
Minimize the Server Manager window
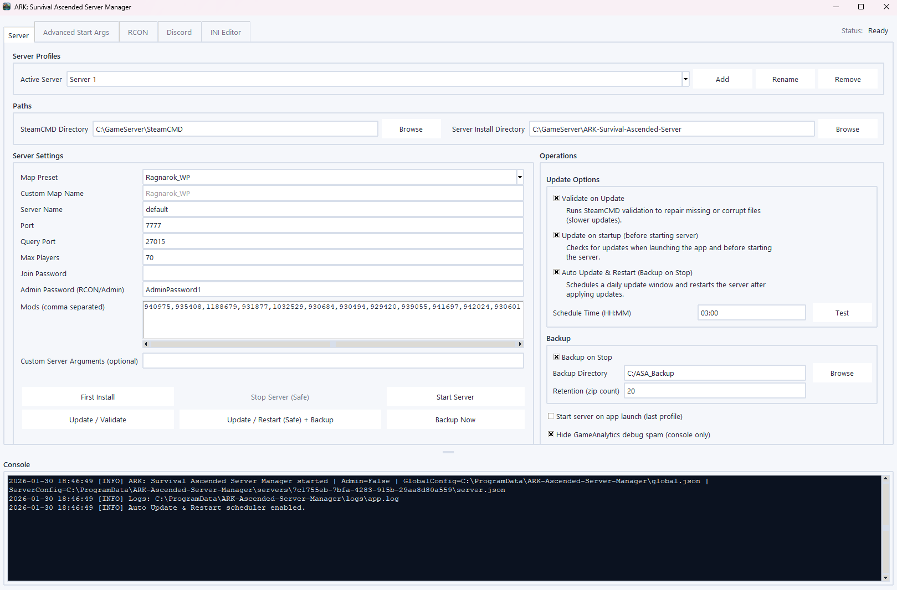click(x=836, y=7)
